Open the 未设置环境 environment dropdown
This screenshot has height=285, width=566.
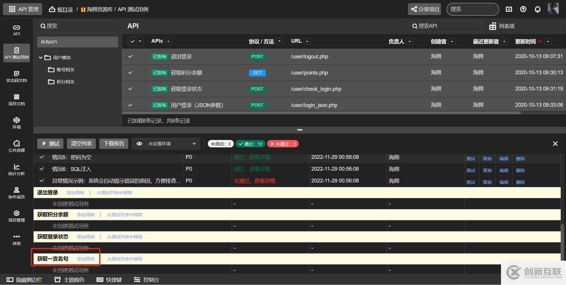click(x=166, y=144)
